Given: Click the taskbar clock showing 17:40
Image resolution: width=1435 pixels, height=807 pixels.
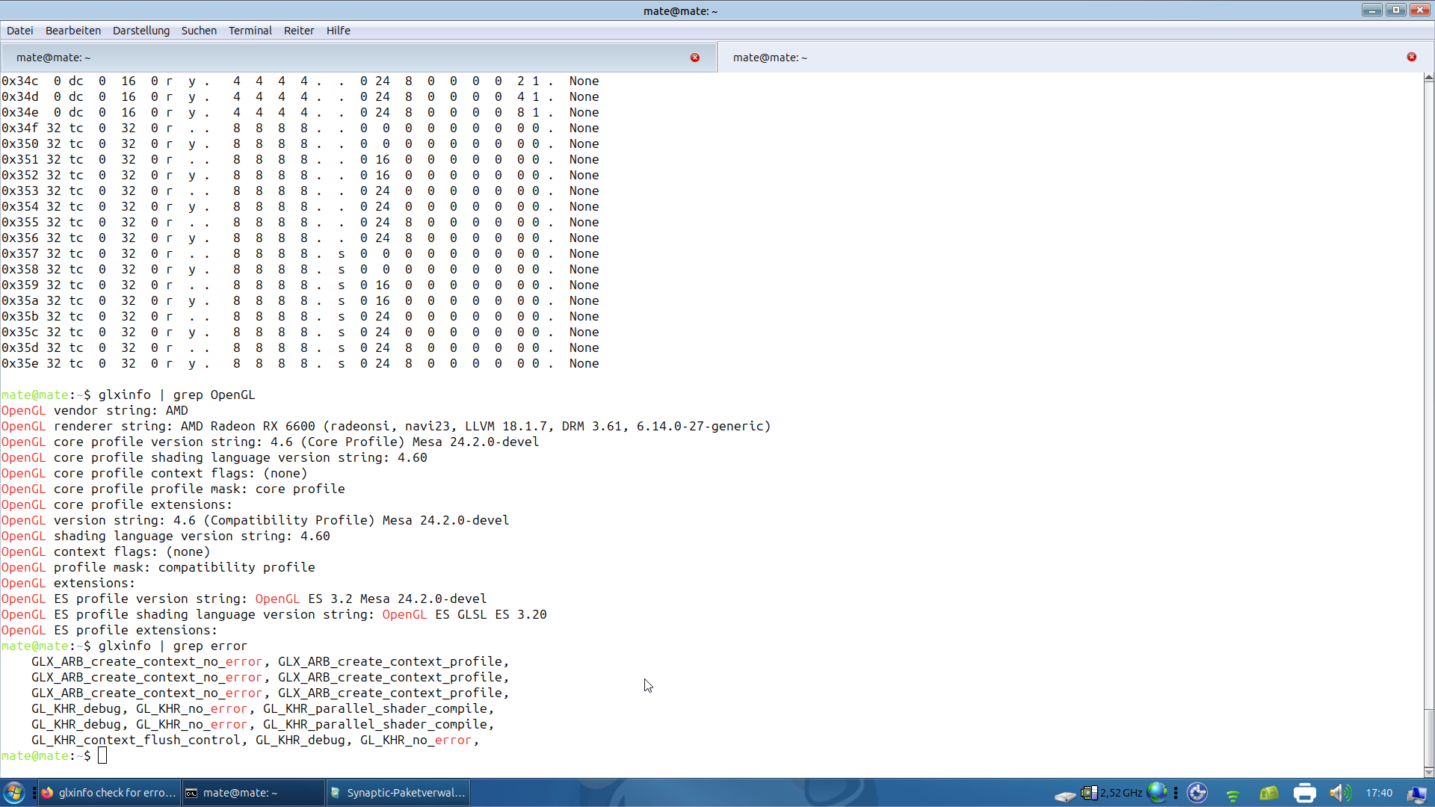Looking at the screenshot, I should point(1378,793).
